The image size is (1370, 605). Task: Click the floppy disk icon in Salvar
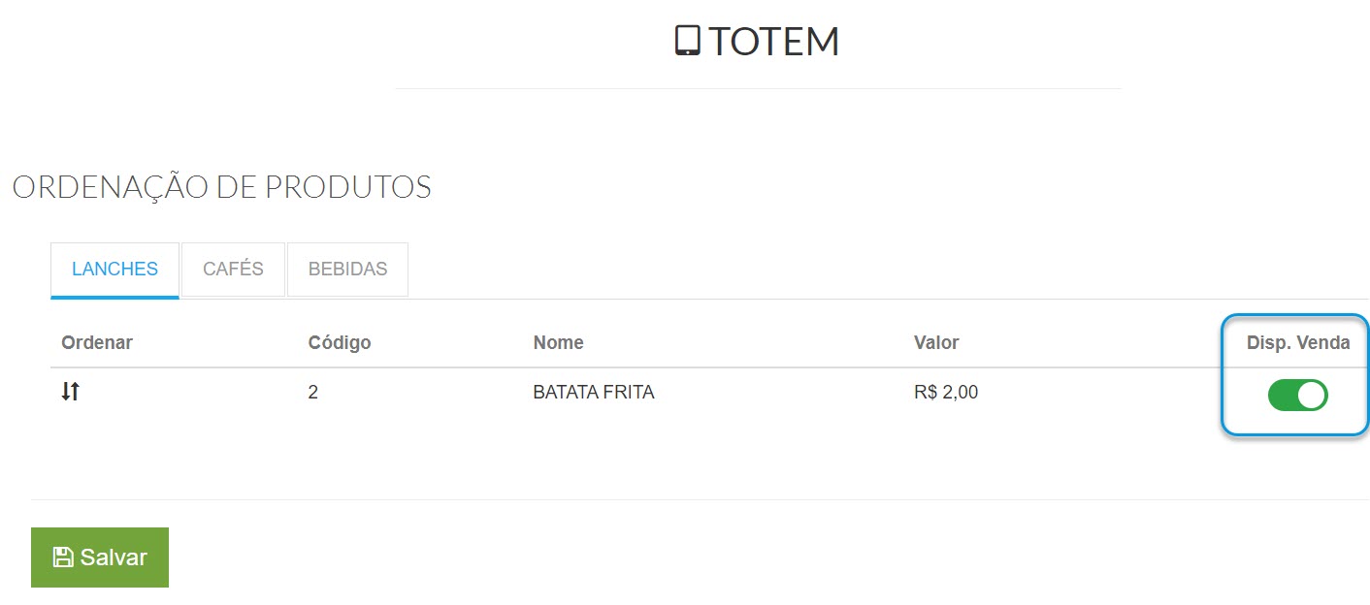click(63, 557)
